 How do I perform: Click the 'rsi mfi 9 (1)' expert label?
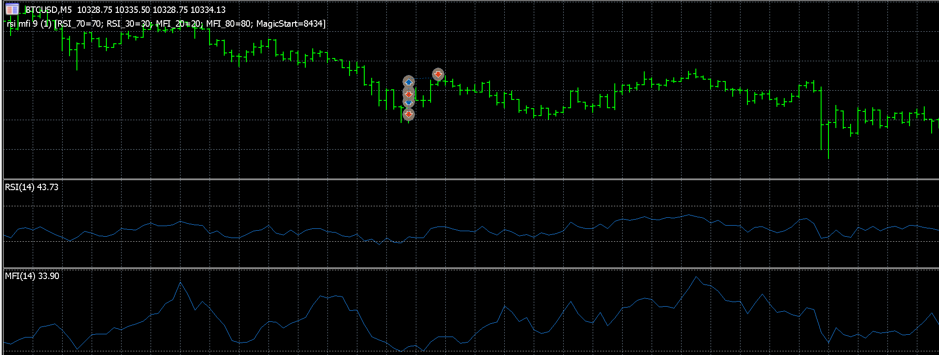coord(29,24)
